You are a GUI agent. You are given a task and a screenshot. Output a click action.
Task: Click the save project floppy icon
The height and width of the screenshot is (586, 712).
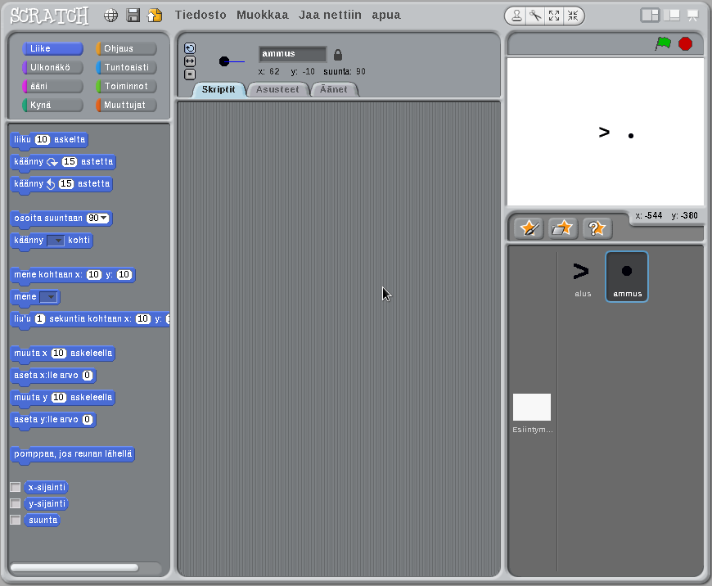click(x=133, y=16)
